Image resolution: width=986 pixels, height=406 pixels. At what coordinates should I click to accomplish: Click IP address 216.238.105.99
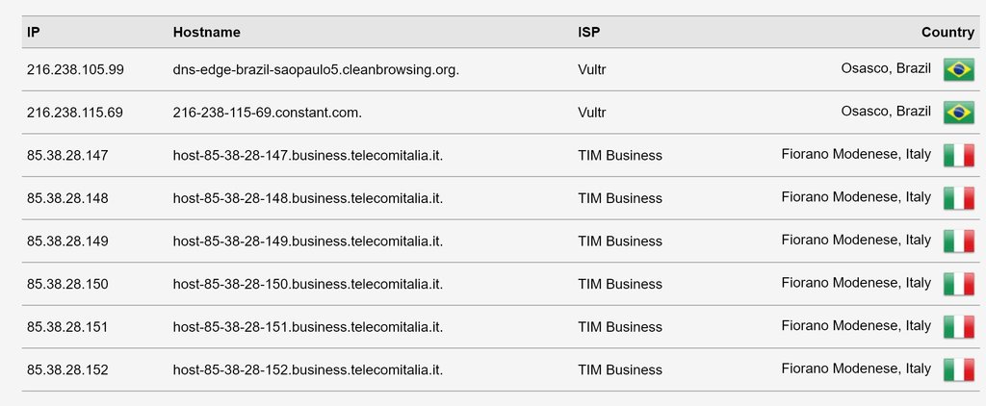(x=75, y=69)
